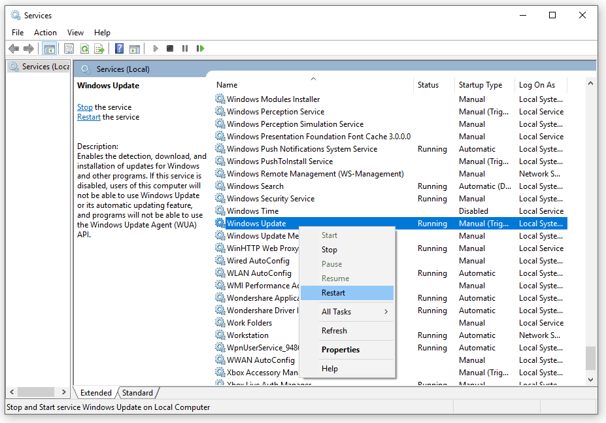606x423 pixels.
Task: Click the gear icon beside WWAN AutoConfig
Action: click(x=220, y=360)
